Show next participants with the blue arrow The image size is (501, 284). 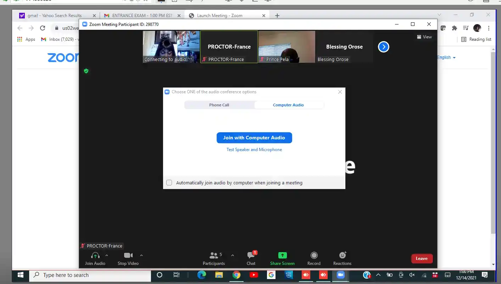383,47
